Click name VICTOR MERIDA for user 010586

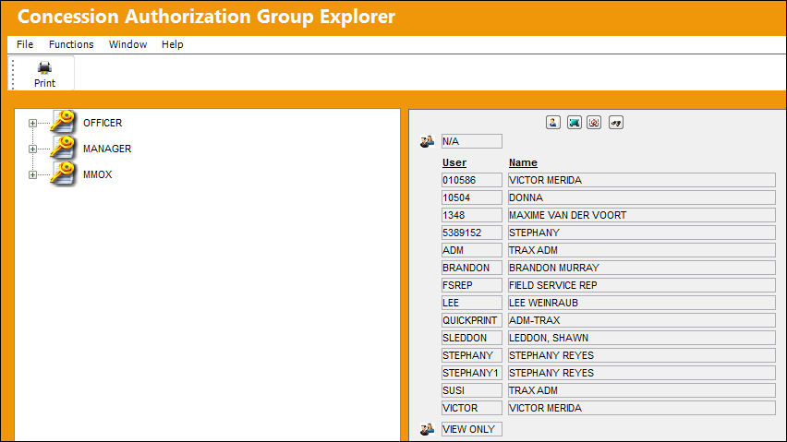coord(642,180)
